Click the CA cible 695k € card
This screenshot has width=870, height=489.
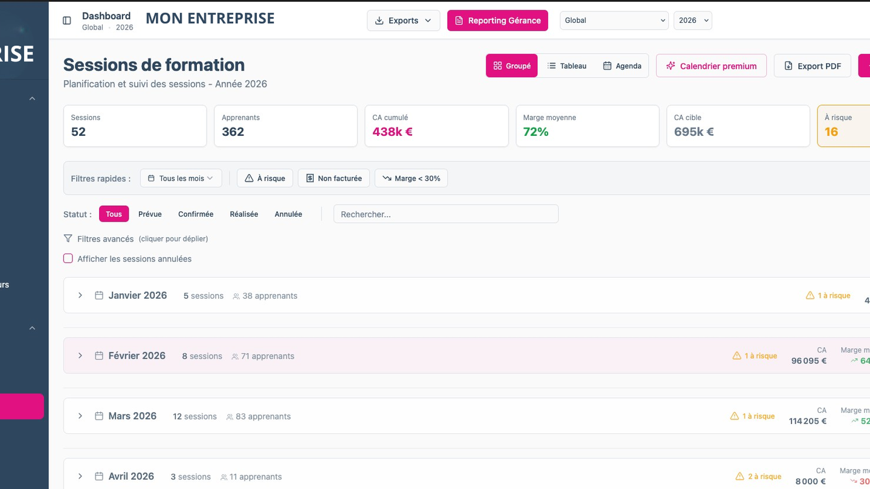click(x=738, y=126)
